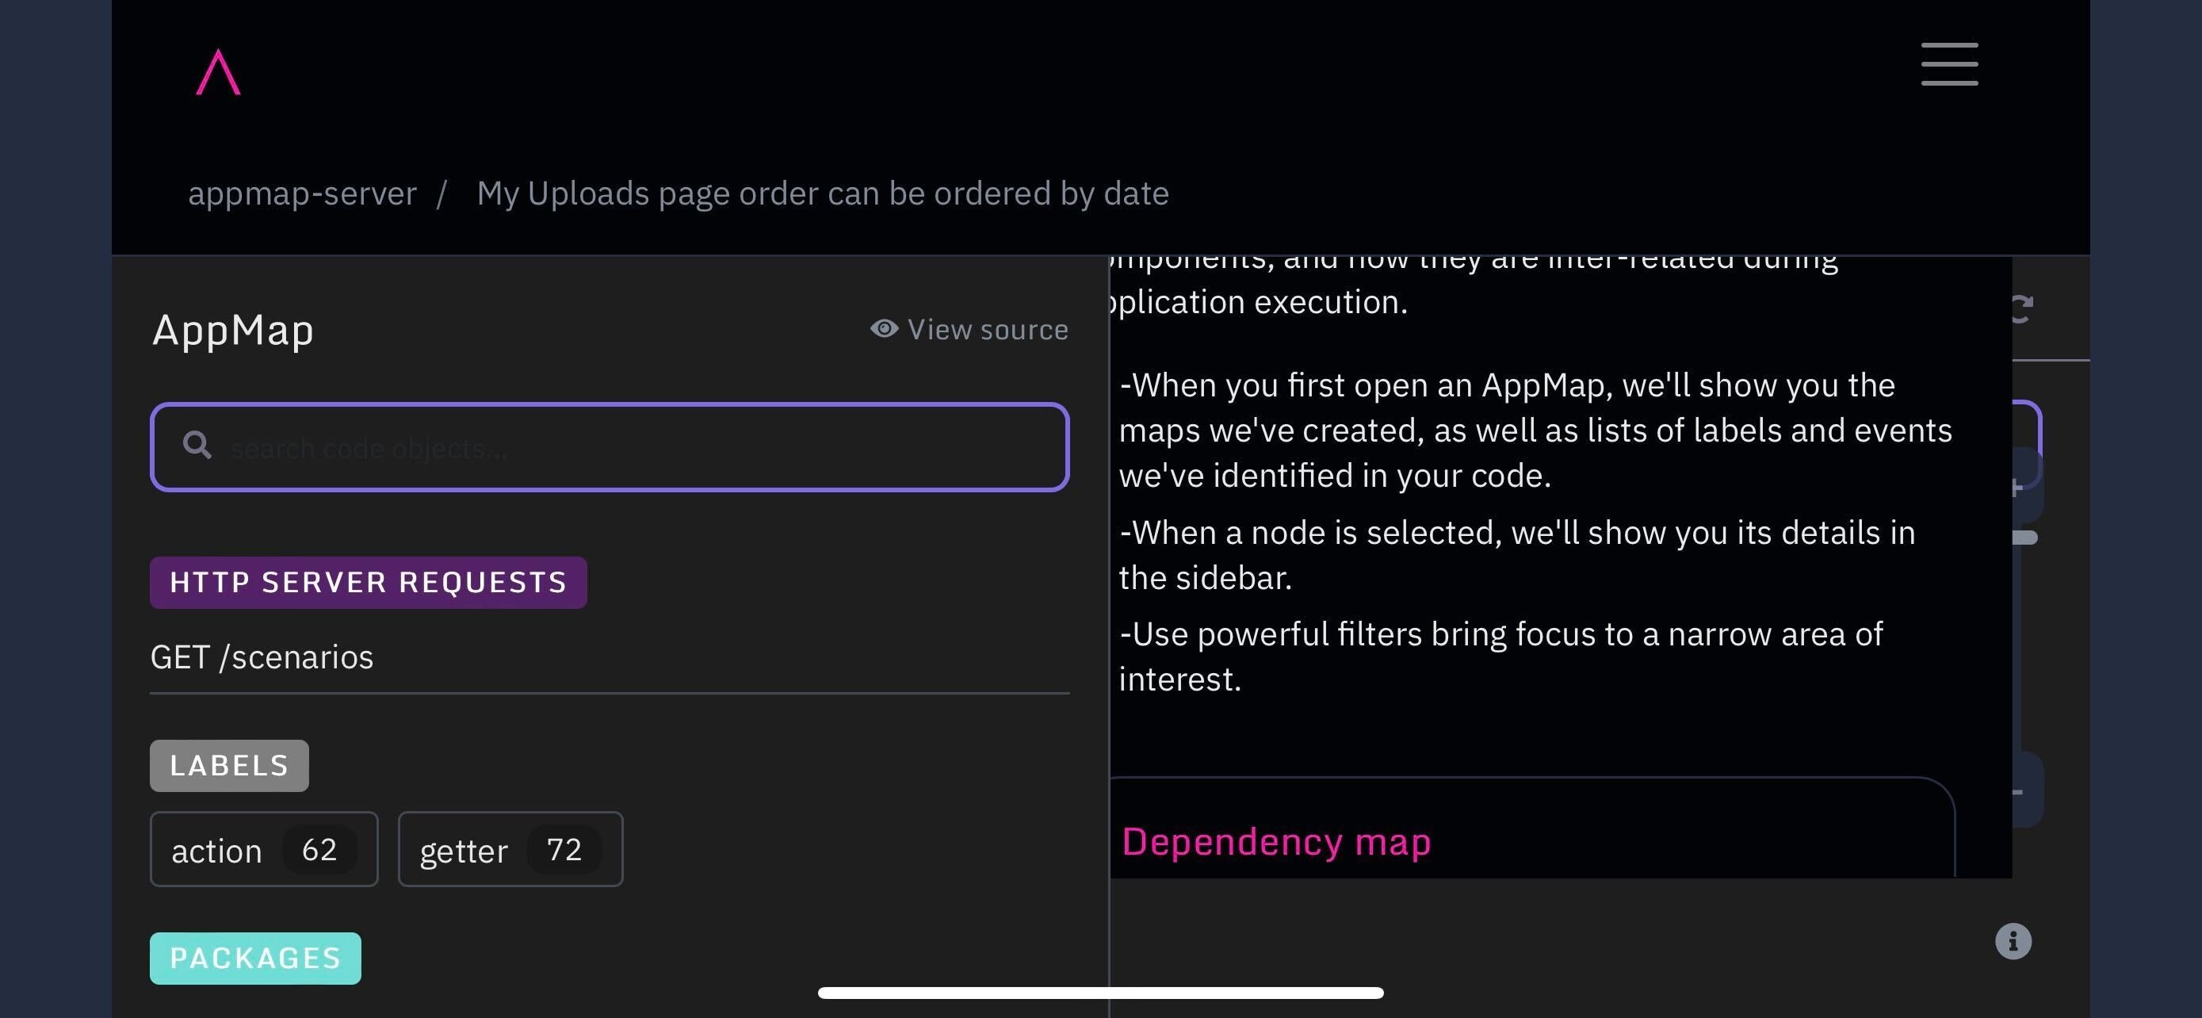Open the appmap-server breadcrumb link

tap(303, 193)
